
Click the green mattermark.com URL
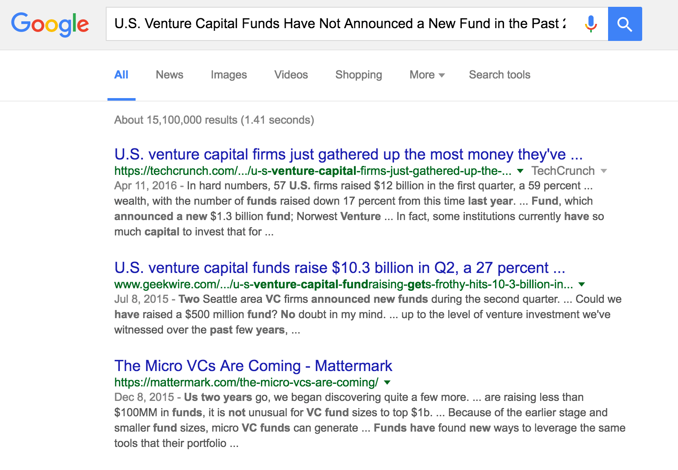(246, 383)
